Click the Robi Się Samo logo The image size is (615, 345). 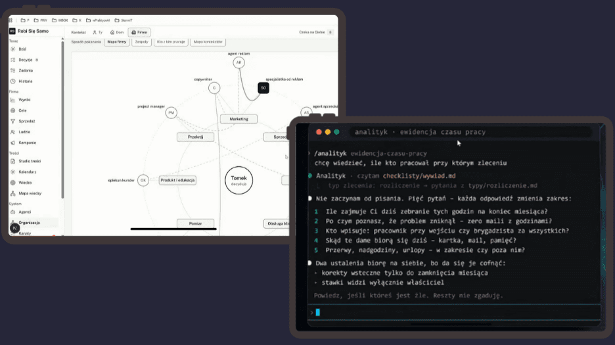[12, 31]
